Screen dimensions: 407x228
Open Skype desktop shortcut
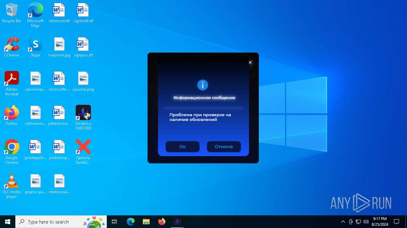coord(35,47)
